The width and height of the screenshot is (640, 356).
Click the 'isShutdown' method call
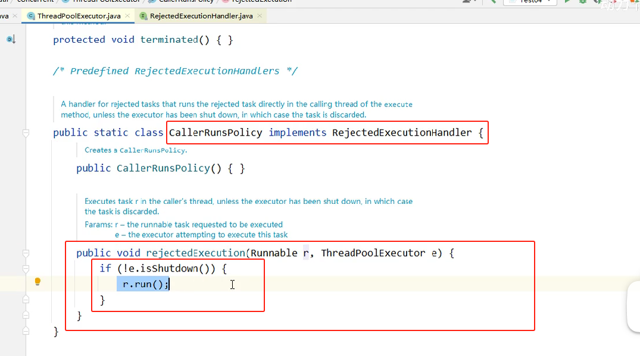pyautogui.click(x=169, y=269)
